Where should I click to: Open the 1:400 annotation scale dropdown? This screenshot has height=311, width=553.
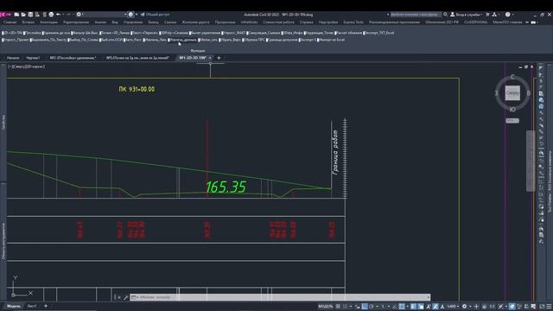[453, 307]
